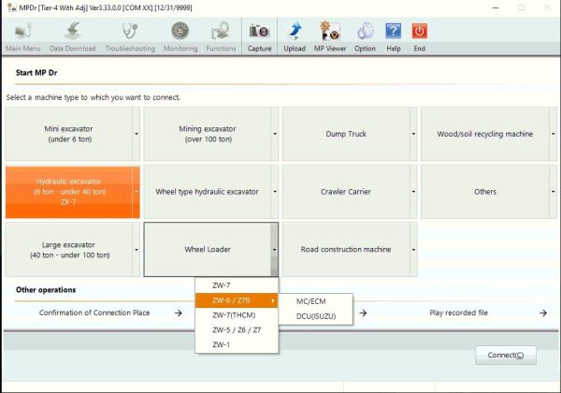Click the MPDr app icon in title bar
The width and height of the screenshot is (561, 393).
pos(12,7)
